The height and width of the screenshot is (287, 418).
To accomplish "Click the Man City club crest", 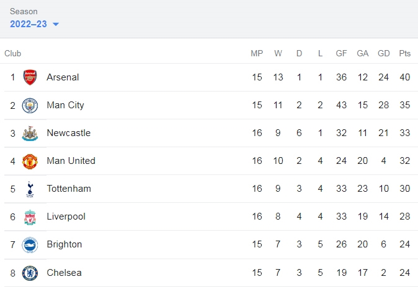I will (30, 105).
